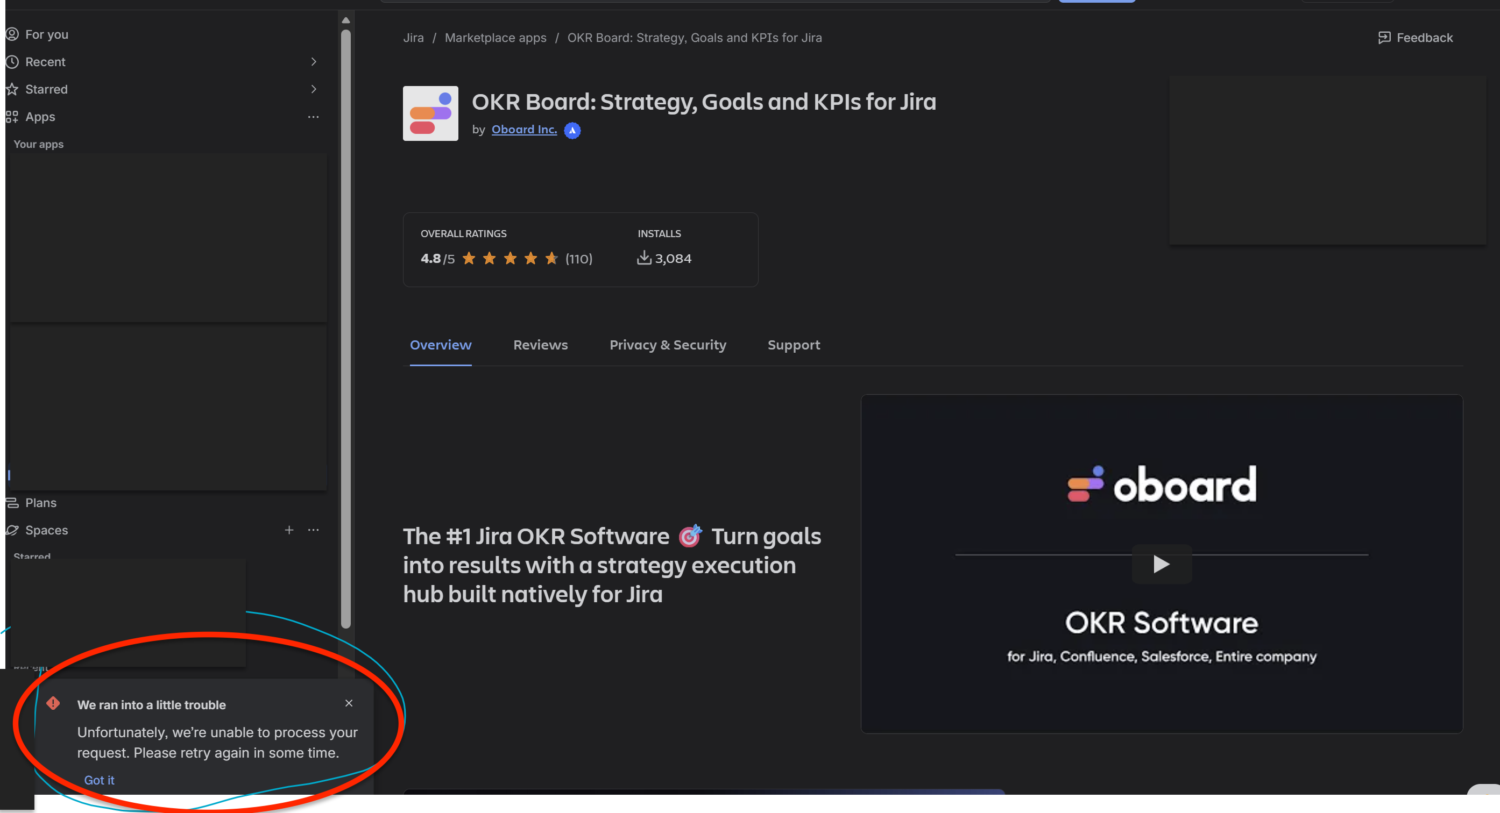Dismiss the trouble notification with X

(x=349, y=703)
